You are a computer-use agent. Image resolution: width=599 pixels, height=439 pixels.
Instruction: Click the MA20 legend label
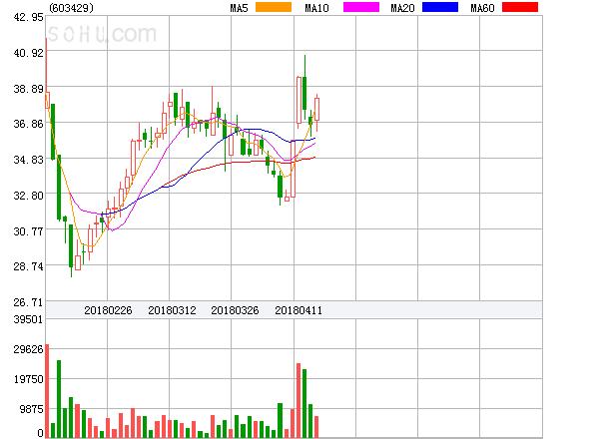pos(402,8)
